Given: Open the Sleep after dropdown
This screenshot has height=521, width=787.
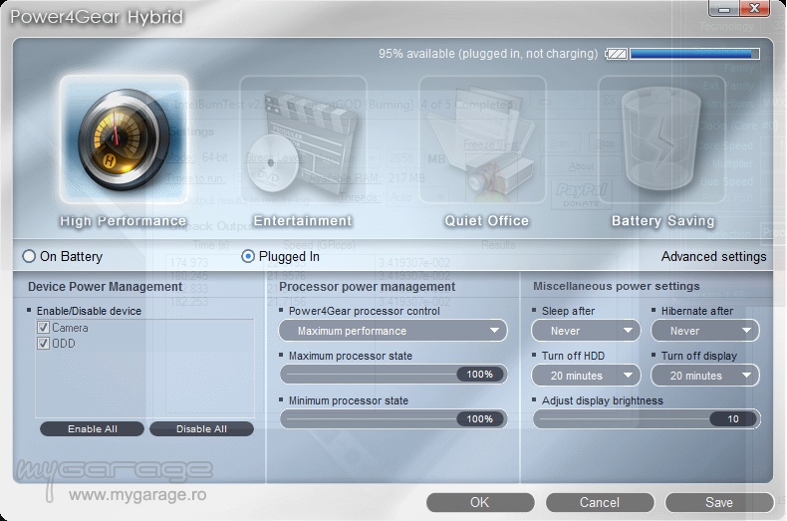Looking at the screenshot, I should click(x=586, y=331).
